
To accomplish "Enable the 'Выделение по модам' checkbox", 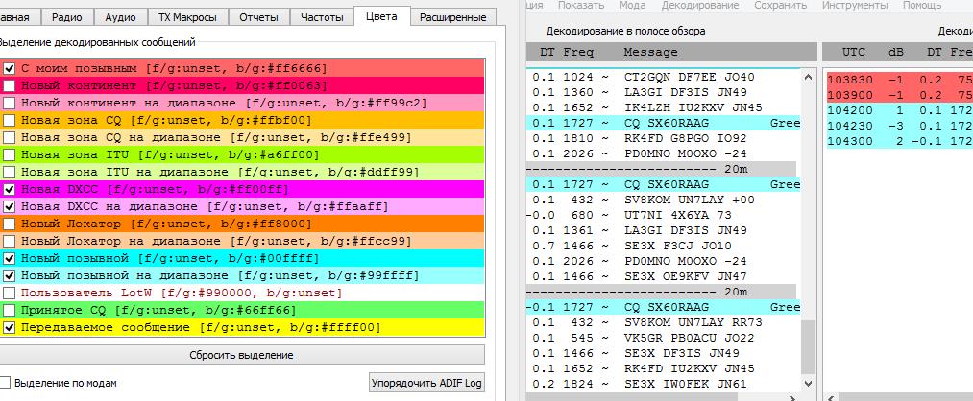I will pyautogui.click(x=6, y=383).
